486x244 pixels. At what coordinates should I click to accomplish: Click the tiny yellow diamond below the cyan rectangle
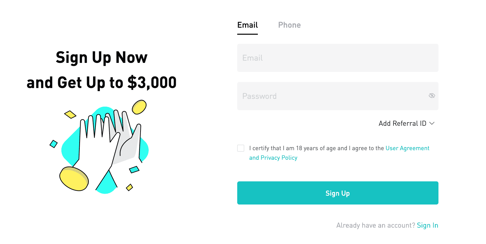(129, 187)
